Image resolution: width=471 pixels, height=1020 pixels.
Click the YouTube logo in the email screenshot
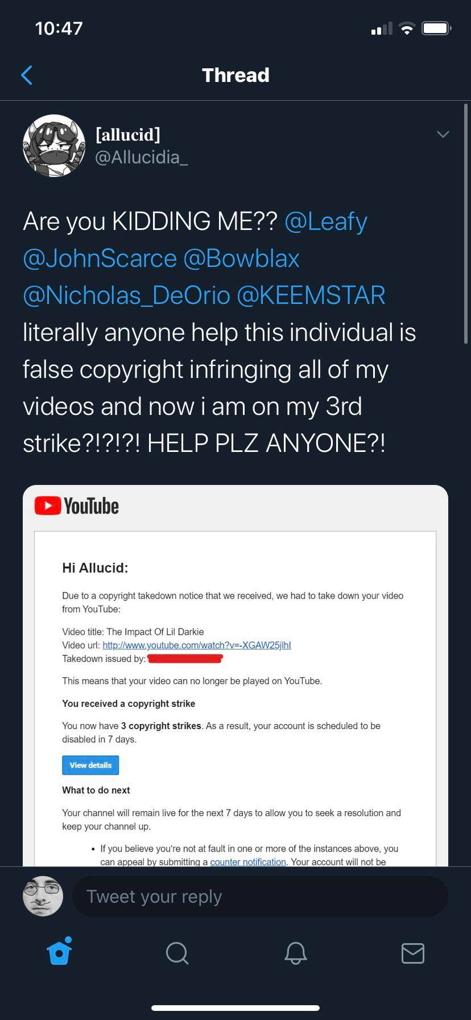pos(76,505)
